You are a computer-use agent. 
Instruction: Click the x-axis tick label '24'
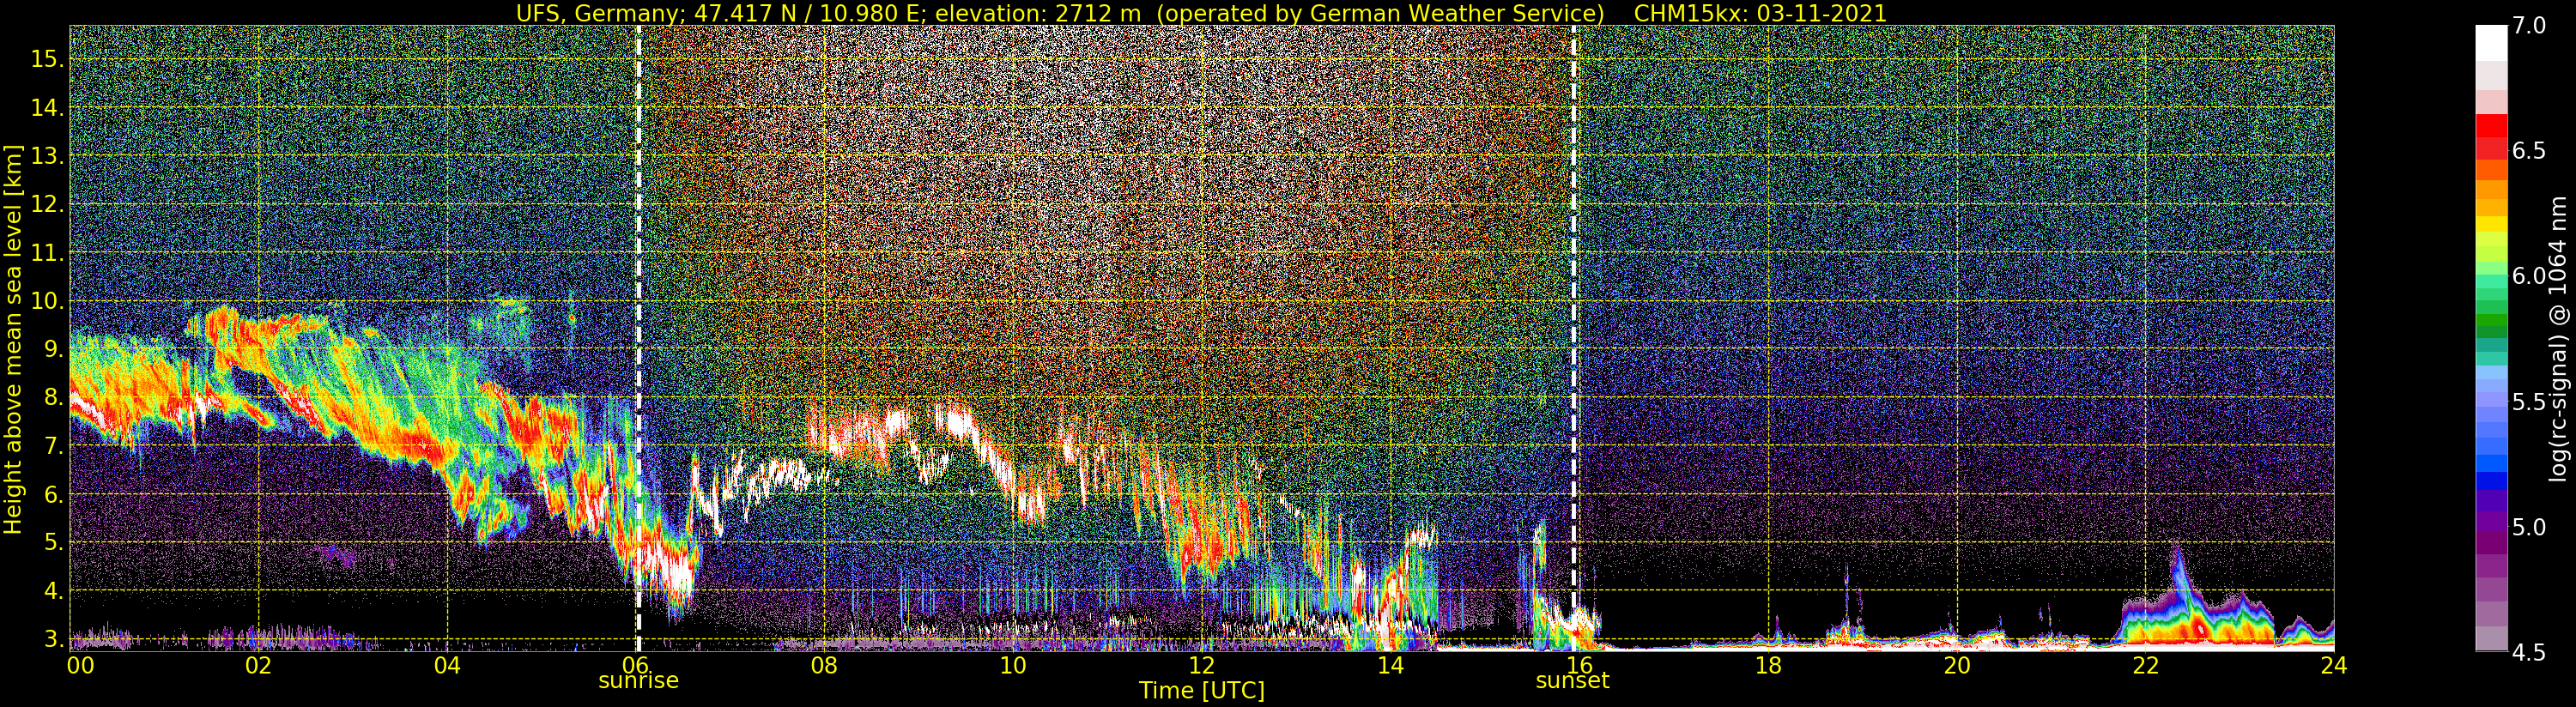(x=2333, y=665)
